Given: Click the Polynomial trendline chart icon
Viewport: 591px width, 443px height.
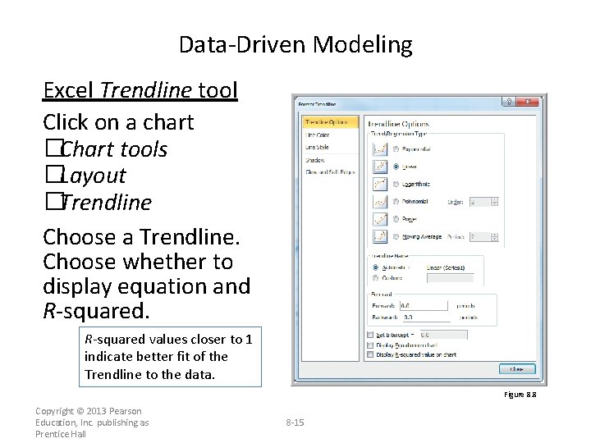Looking at the screenshot, I should click(380, 202).
